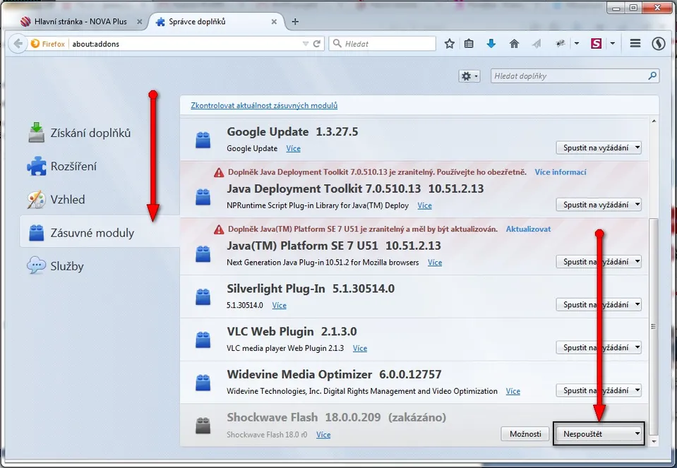Screen dimensions: 677x468
Task: Click the Silverlight Plug-In 5.1.30514.0 title
Action: [311, 289]
